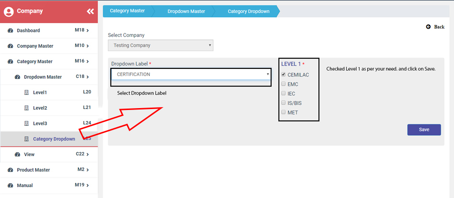This screenshot has width=454, height=198.
Task: Check the EMC checkbox
Action: (x=284, y=84)
